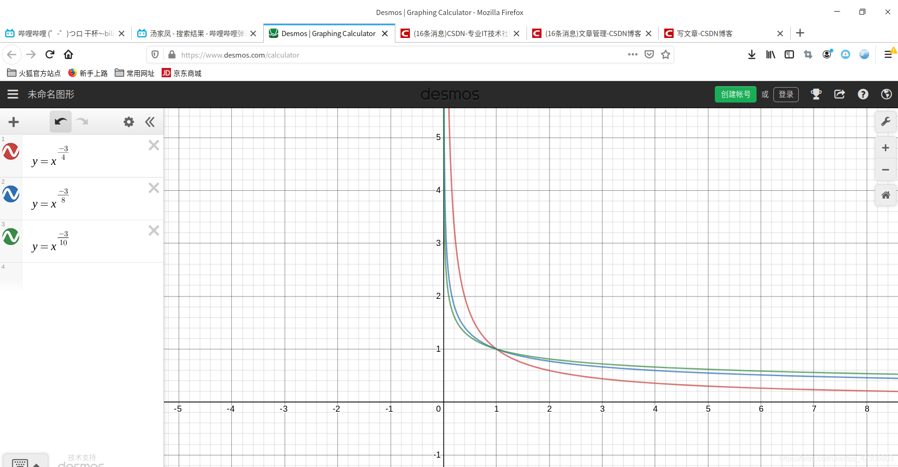Screen dimensions: 898x467
Task: Open page actions three-dot menu
Action: pos(632,54)
